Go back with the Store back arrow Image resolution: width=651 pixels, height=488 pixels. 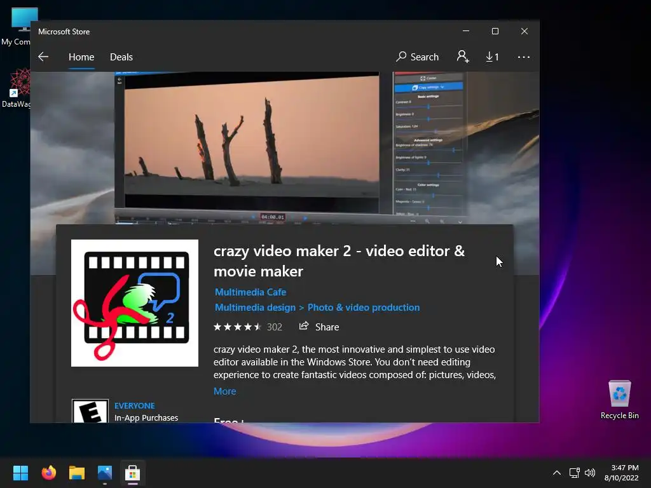coord(43,57)
